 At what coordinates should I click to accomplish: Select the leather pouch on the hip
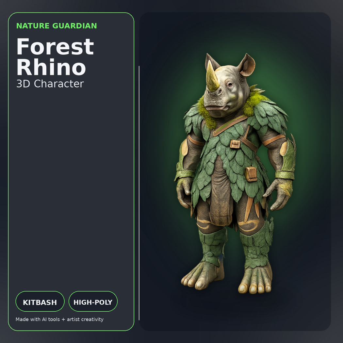pos(251,174)
